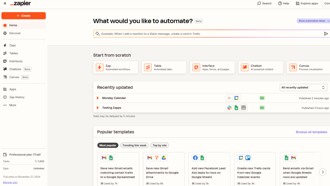This screenshot has height=186, width=330.
Task: Open the Save Gmail attachments to Google Drive template
Action: pos(164,169)
